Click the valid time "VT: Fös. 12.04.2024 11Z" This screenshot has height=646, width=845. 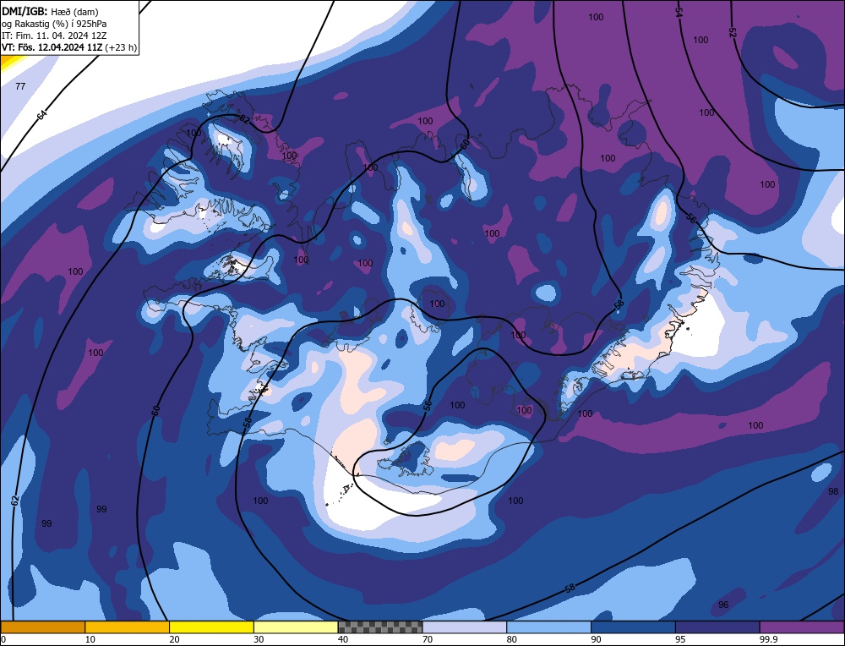tap(52, 47)
